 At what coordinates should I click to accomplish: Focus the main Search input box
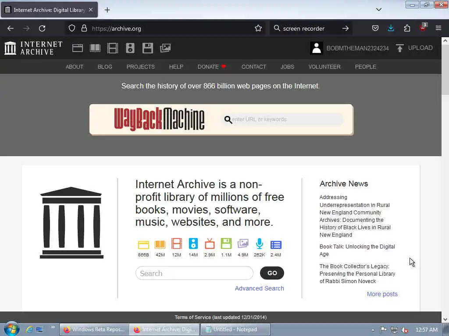pyautogui.click(x=194, y=273)
